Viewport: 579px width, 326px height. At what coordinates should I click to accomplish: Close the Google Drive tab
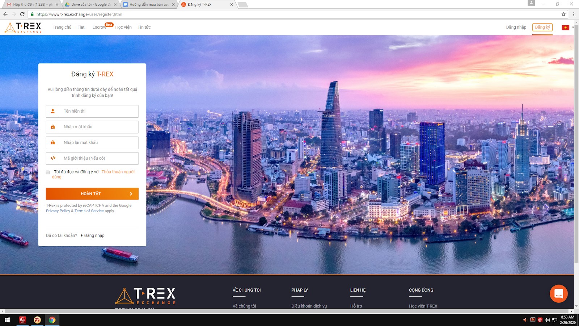tap(115, 5)
